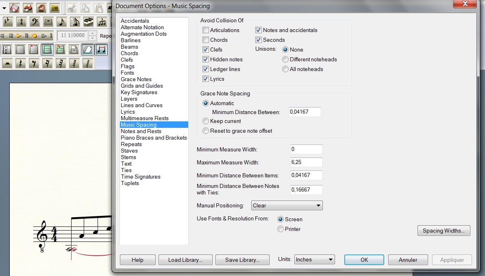Screen dimensions: 485x276
Task: Click the Print icon in toolbar
Action: click(x=28, y=8)
